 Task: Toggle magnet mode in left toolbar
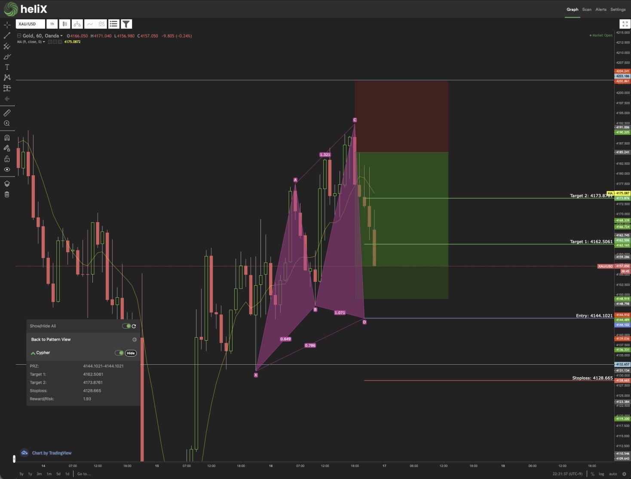point(7,138)
